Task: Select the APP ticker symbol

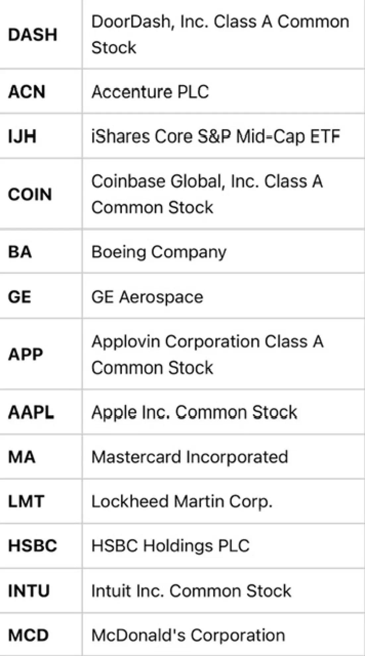Action: point(26,355)
